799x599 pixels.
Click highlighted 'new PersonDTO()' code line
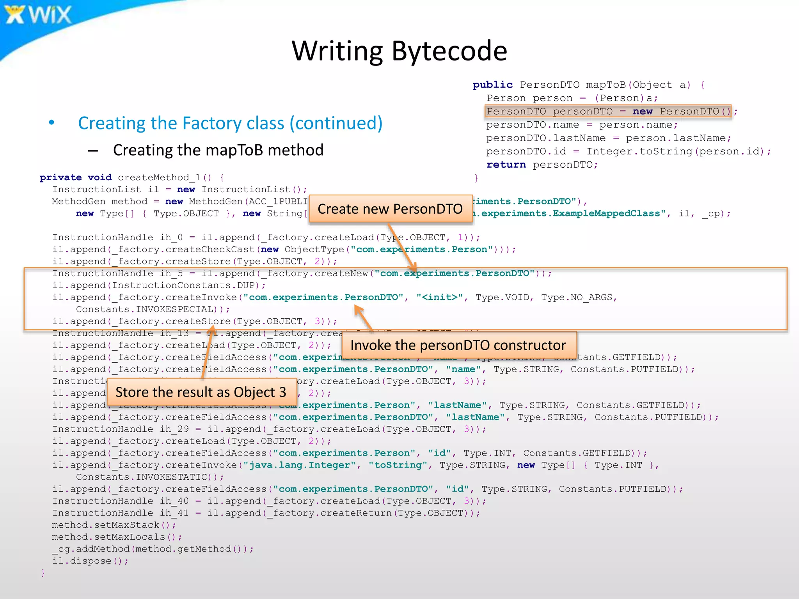(608, 112)
